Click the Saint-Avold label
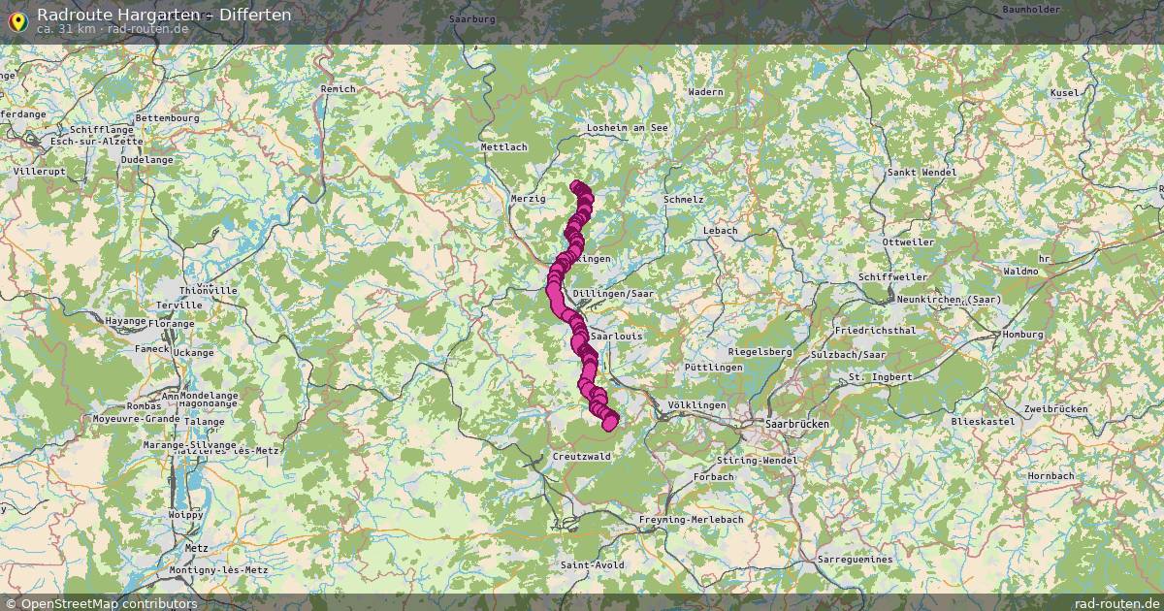 coord(593,564)
